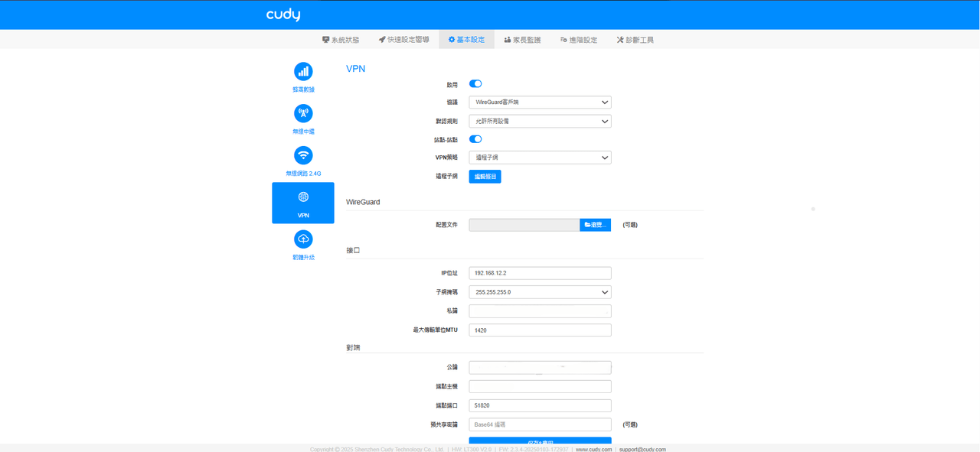Click the 接口 section heading
This screenshot has height=452, width=980.
353,250
